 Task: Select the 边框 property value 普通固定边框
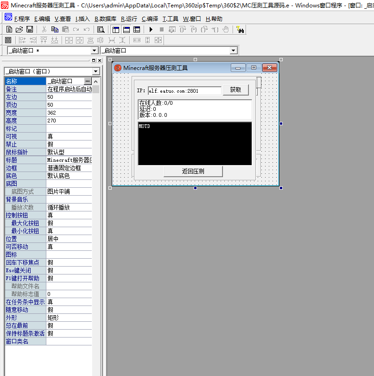(x=69, y=168)
